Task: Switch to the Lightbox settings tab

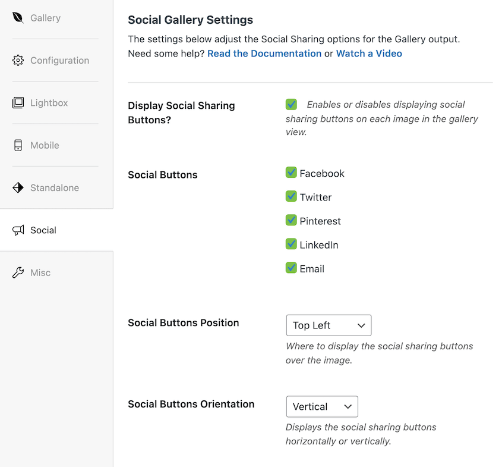Action: pyautogui.click(x=49, y=103)
